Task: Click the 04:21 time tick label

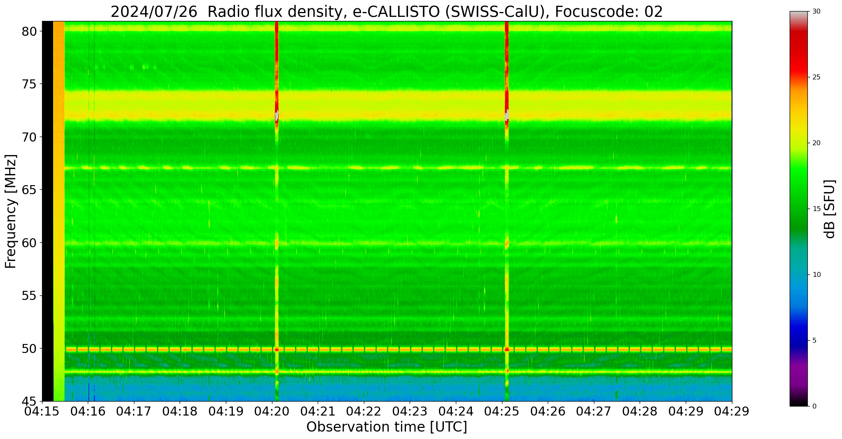Action: point(317,411)
